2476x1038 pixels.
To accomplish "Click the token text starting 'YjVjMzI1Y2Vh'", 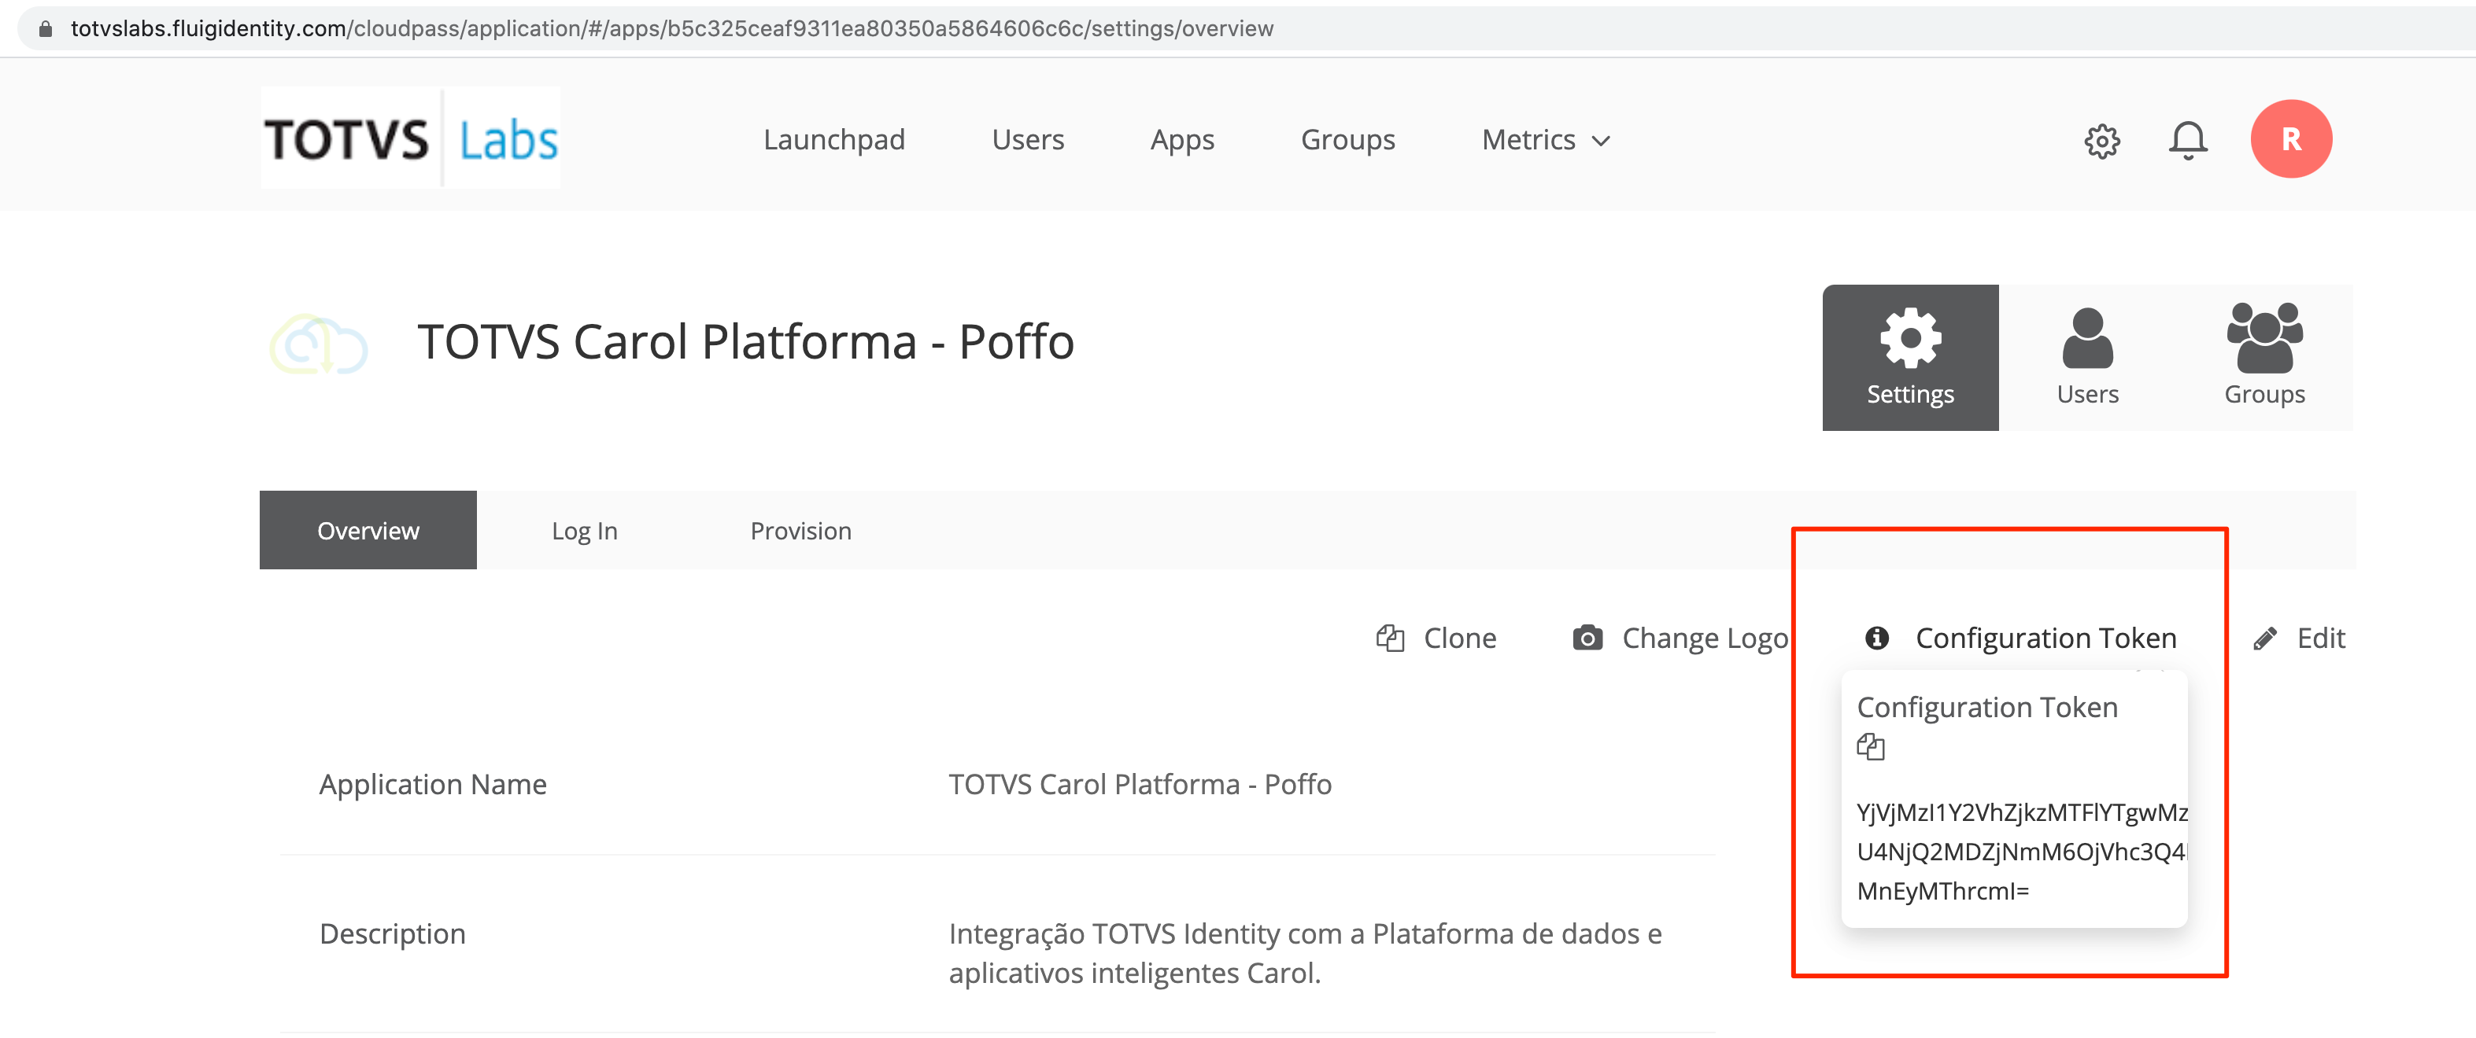I will coord(2023,851).
